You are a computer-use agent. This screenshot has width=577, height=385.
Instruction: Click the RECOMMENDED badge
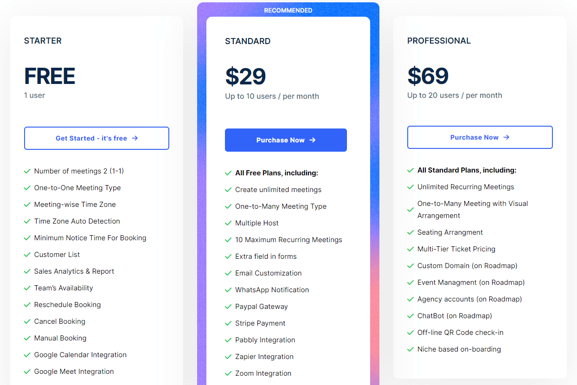pyautogui.click(x=288, y=10)
